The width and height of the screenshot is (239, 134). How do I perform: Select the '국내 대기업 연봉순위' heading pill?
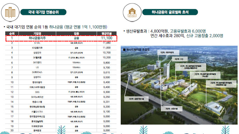tap(44, 12)
